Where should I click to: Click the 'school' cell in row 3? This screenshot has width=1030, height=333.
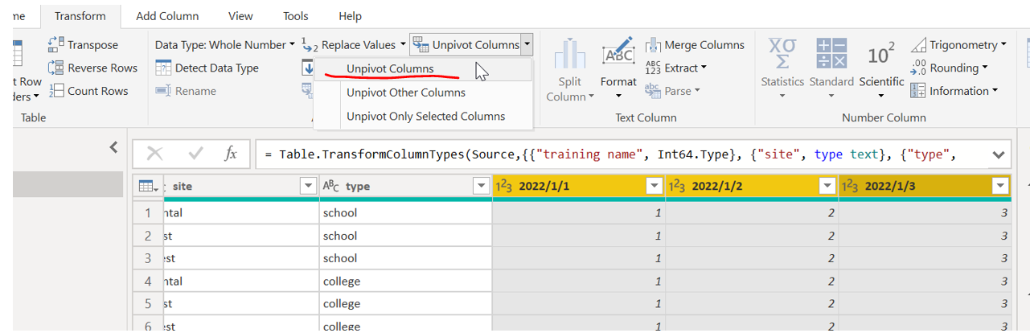tap(405, 258)
